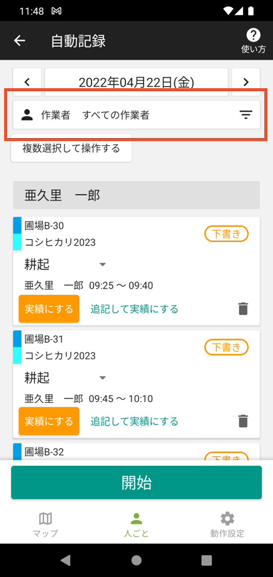The image size is (273, 577).
Task: Switch to the マップ tab
Action: [x=45, y=525]
